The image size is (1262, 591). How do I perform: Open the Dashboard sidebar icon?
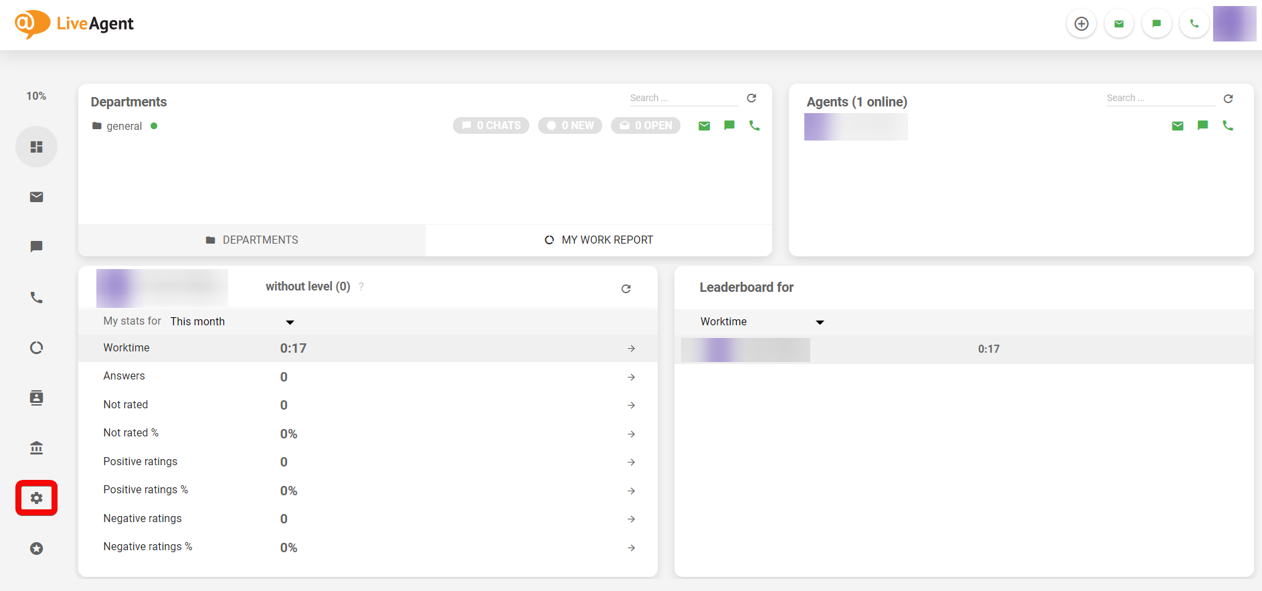[x=36, y=147]
